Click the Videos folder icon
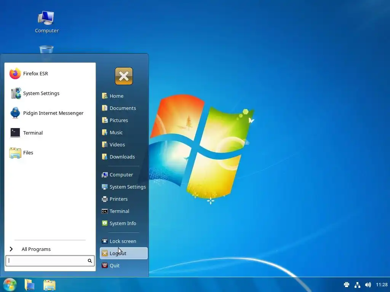The height and width of the screenshot is (292, 390). point(105,144)
